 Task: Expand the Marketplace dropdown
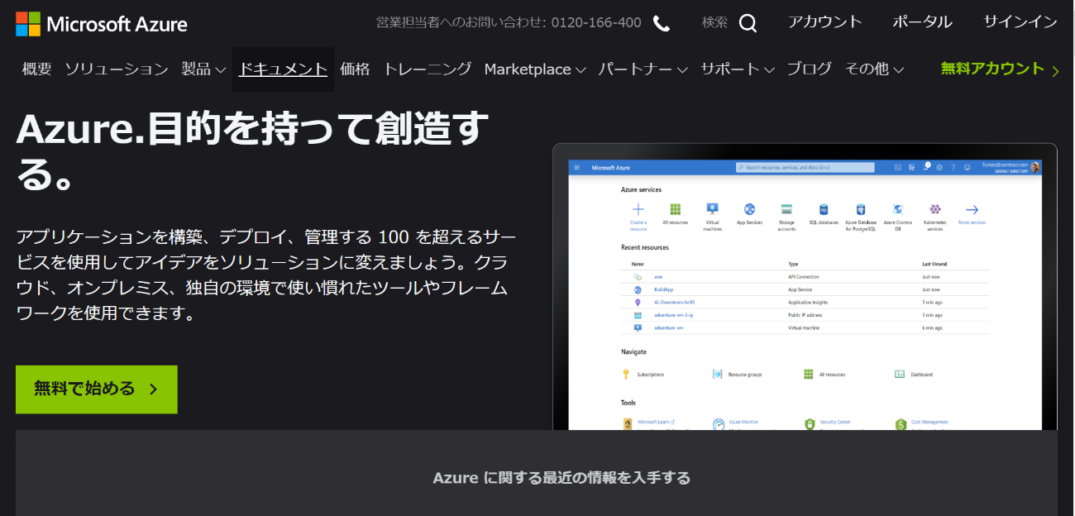click(x=535, y=69)
